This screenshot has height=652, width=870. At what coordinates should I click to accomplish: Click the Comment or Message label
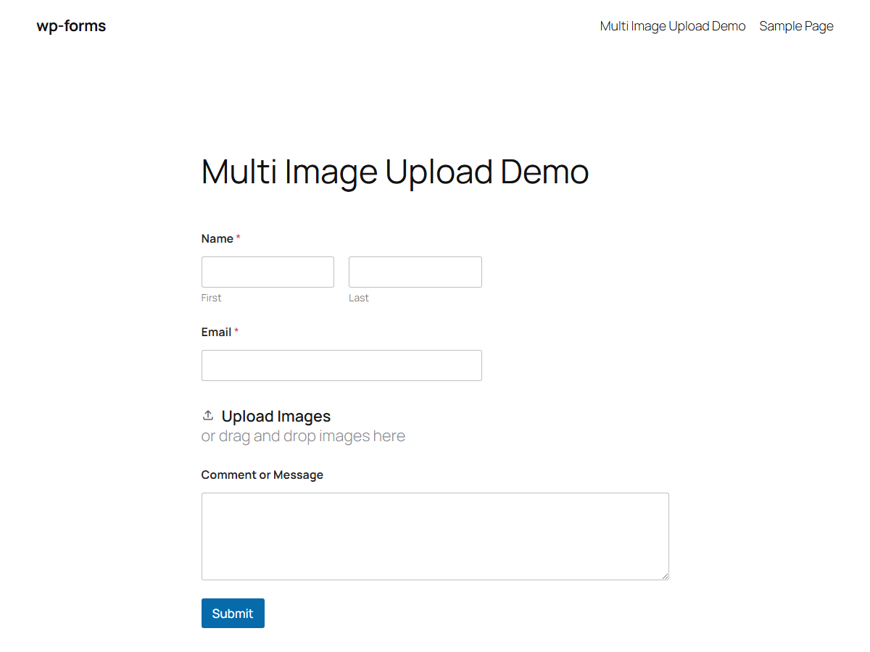(x=262, y=475)
